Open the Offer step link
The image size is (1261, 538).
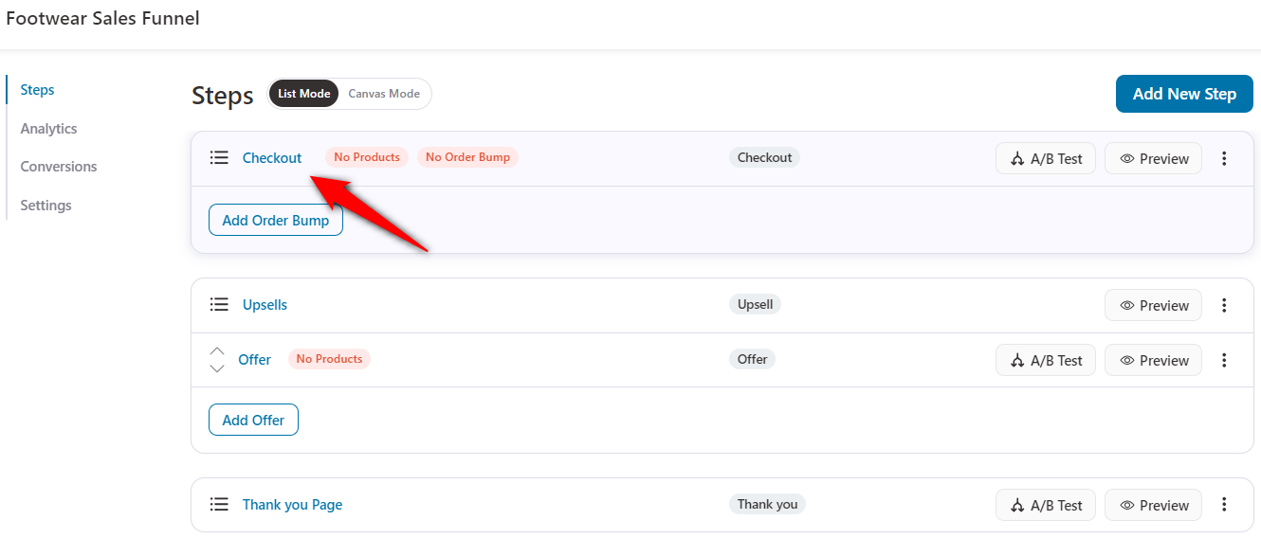254,359
